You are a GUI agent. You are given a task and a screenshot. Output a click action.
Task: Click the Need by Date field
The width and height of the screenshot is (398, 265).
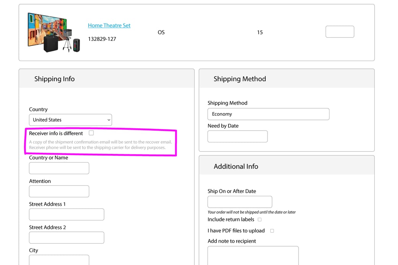click(x=238, y=136)
